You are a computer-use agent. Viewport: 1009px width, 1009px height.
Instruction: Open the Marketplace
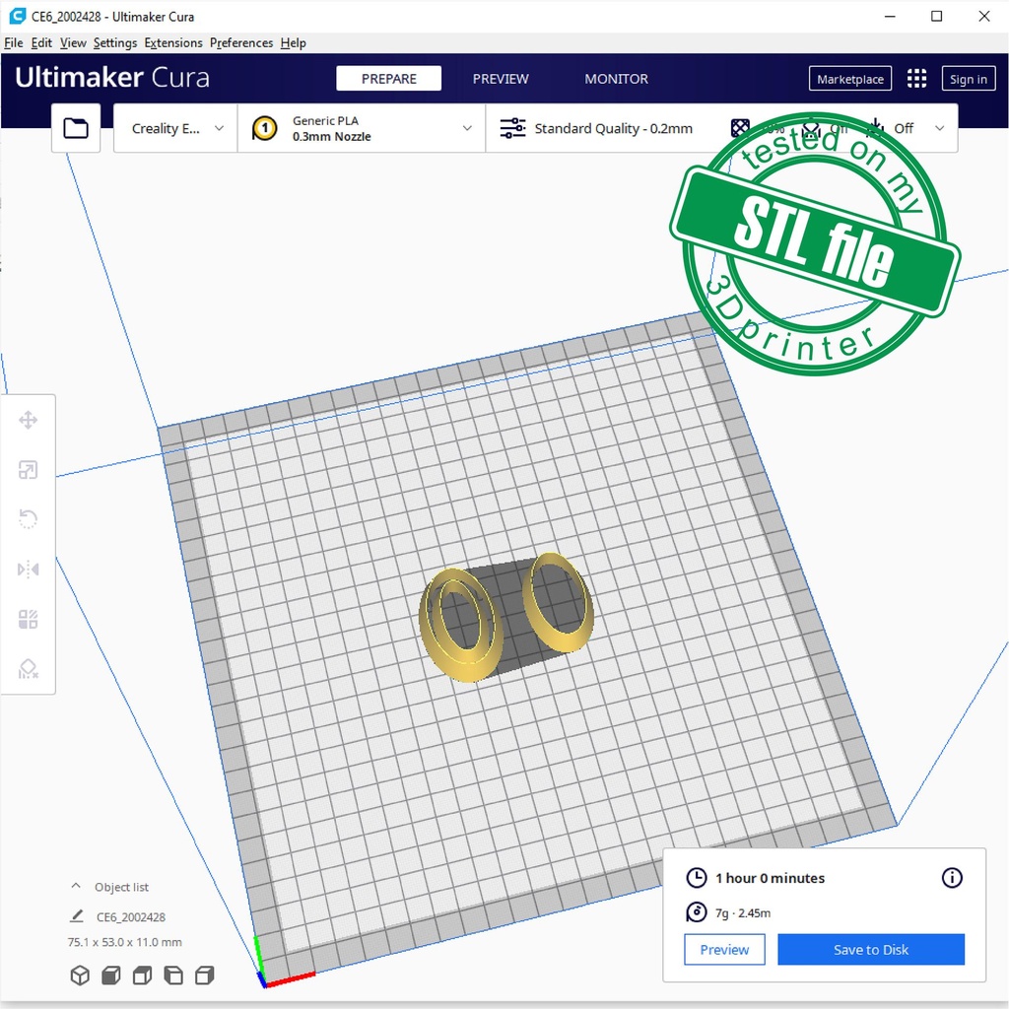tap(849, 79)
